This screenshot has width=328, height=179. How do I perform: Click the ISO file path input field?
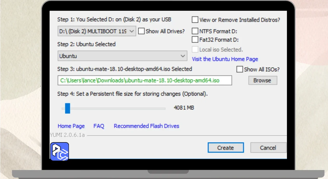click(x=145, y=80)
